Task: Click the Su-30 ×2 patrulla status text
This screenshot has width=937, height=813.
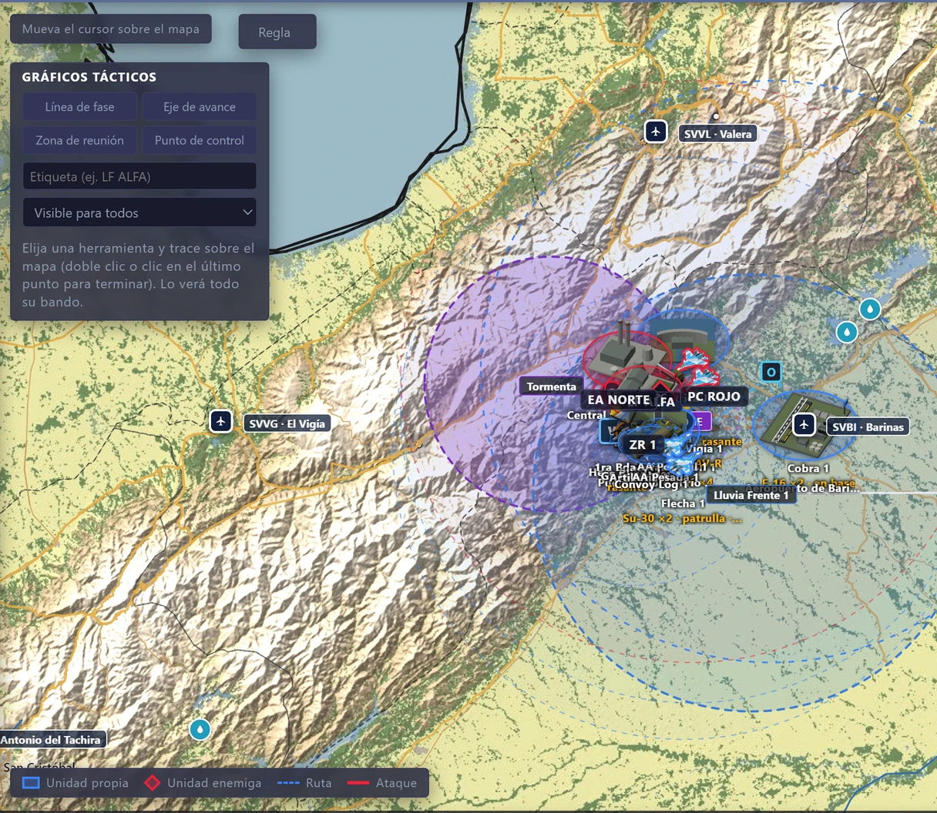Action: pos(683,519)
